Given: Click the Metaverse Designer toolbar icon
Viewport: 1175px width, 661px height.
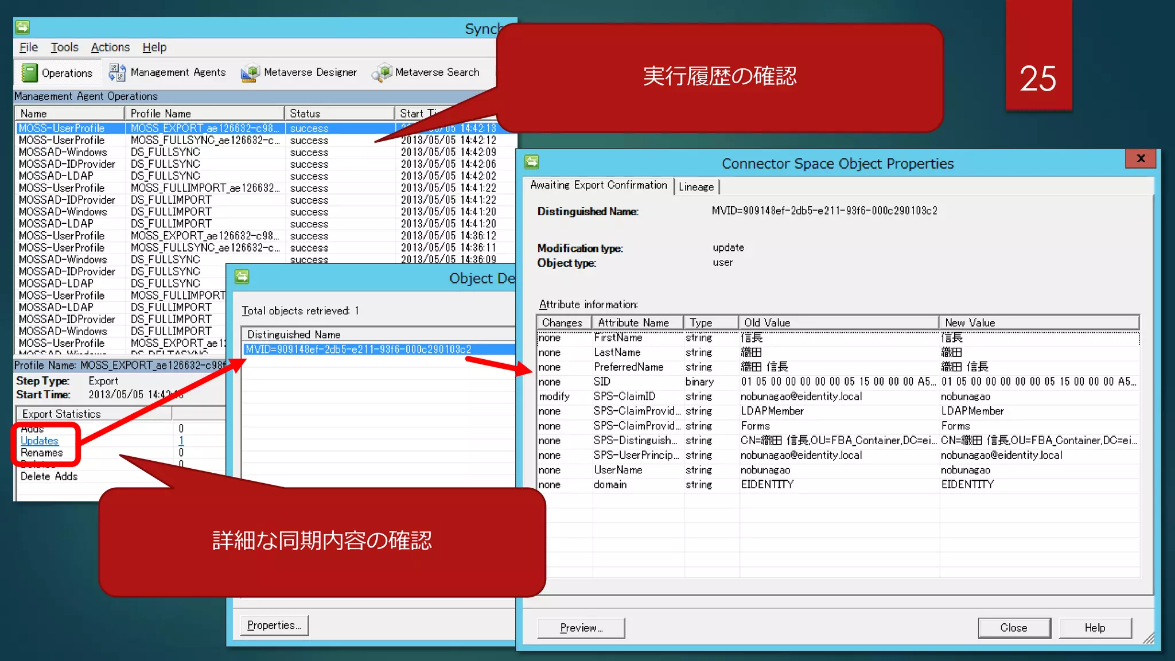Looking at the screenshot, I should coord(250,73).
